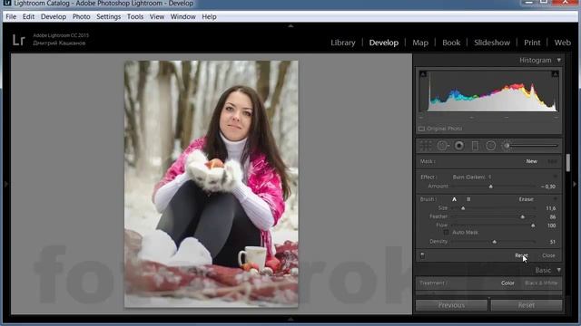Switch to the Develop module
This screenshot has height=326, width=581.
coord(383,43)
